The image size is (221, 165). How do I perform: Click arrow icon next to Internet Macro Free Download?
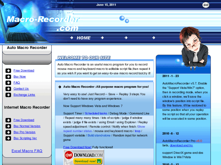coord(8,120)
